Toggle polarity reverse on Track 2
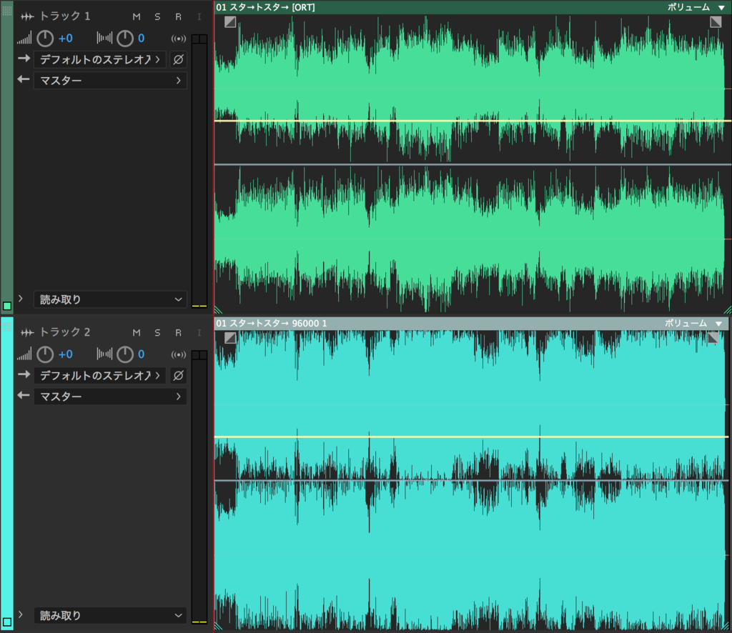 tap(178, 376)
